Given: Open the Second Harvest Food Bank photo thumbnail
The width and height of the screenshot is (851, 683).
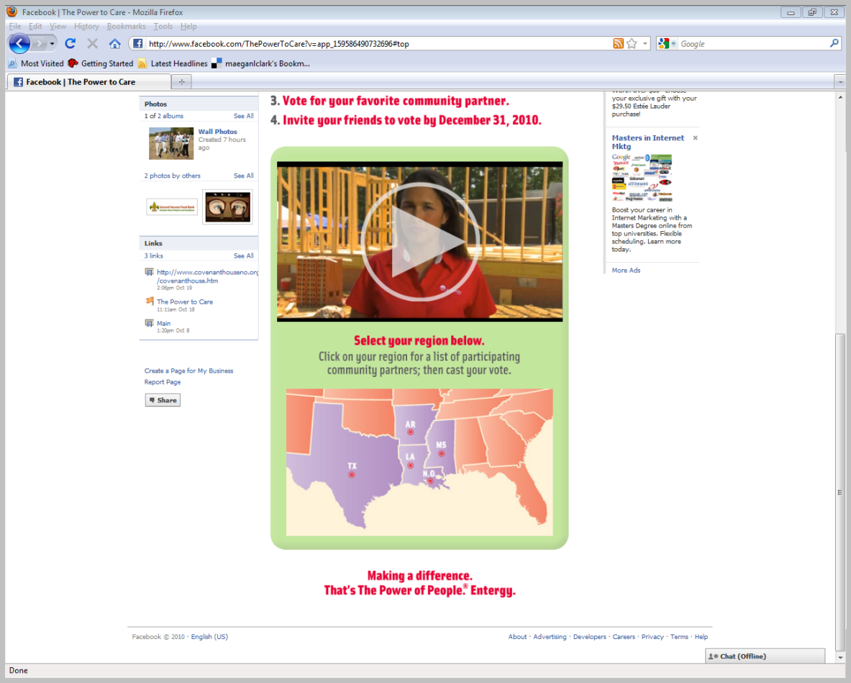Looking at the screenshot, I should [172, 207].
